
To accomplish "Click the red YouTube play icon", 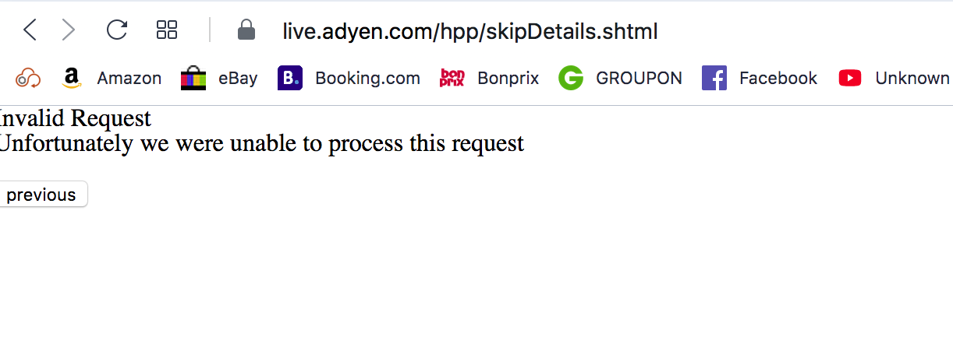I will point(850,78).
